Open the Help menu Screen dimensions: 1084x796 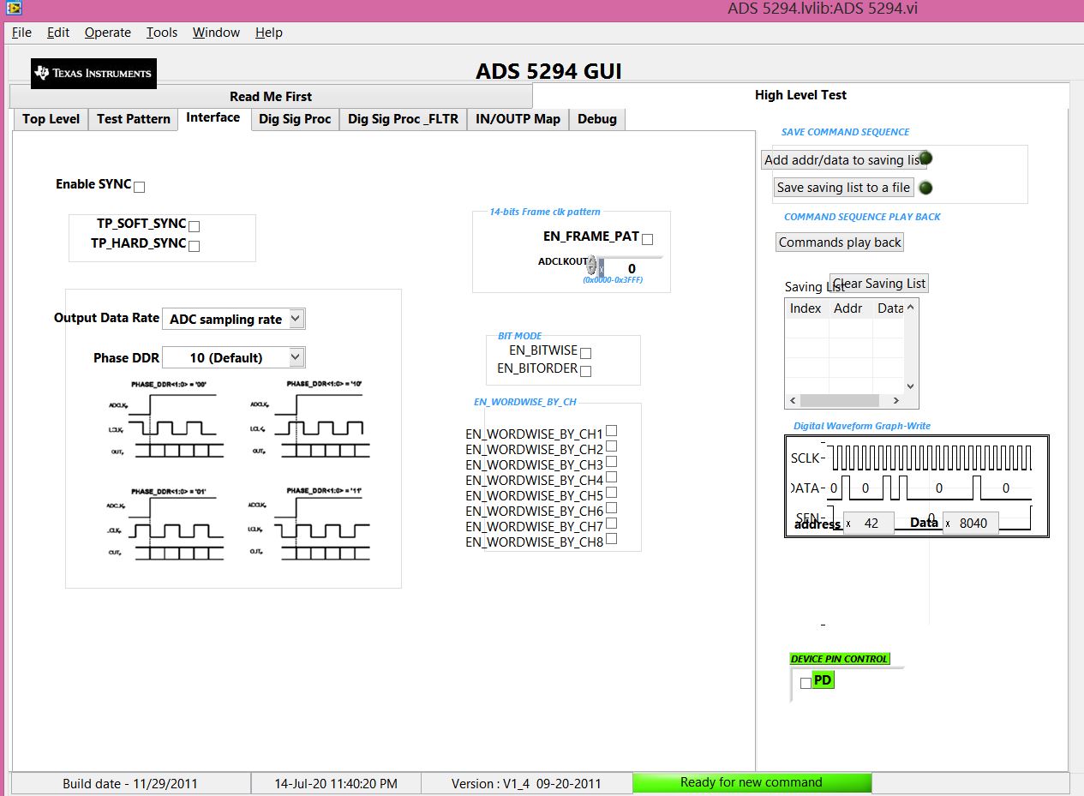coord(269,33)
